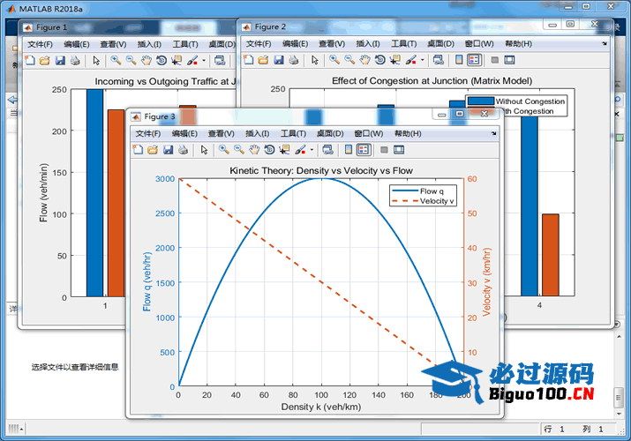Open brush color dropdown arrow in Figure 2
The width and height of the screenshot is (631, 441).
tap(421, 60)
